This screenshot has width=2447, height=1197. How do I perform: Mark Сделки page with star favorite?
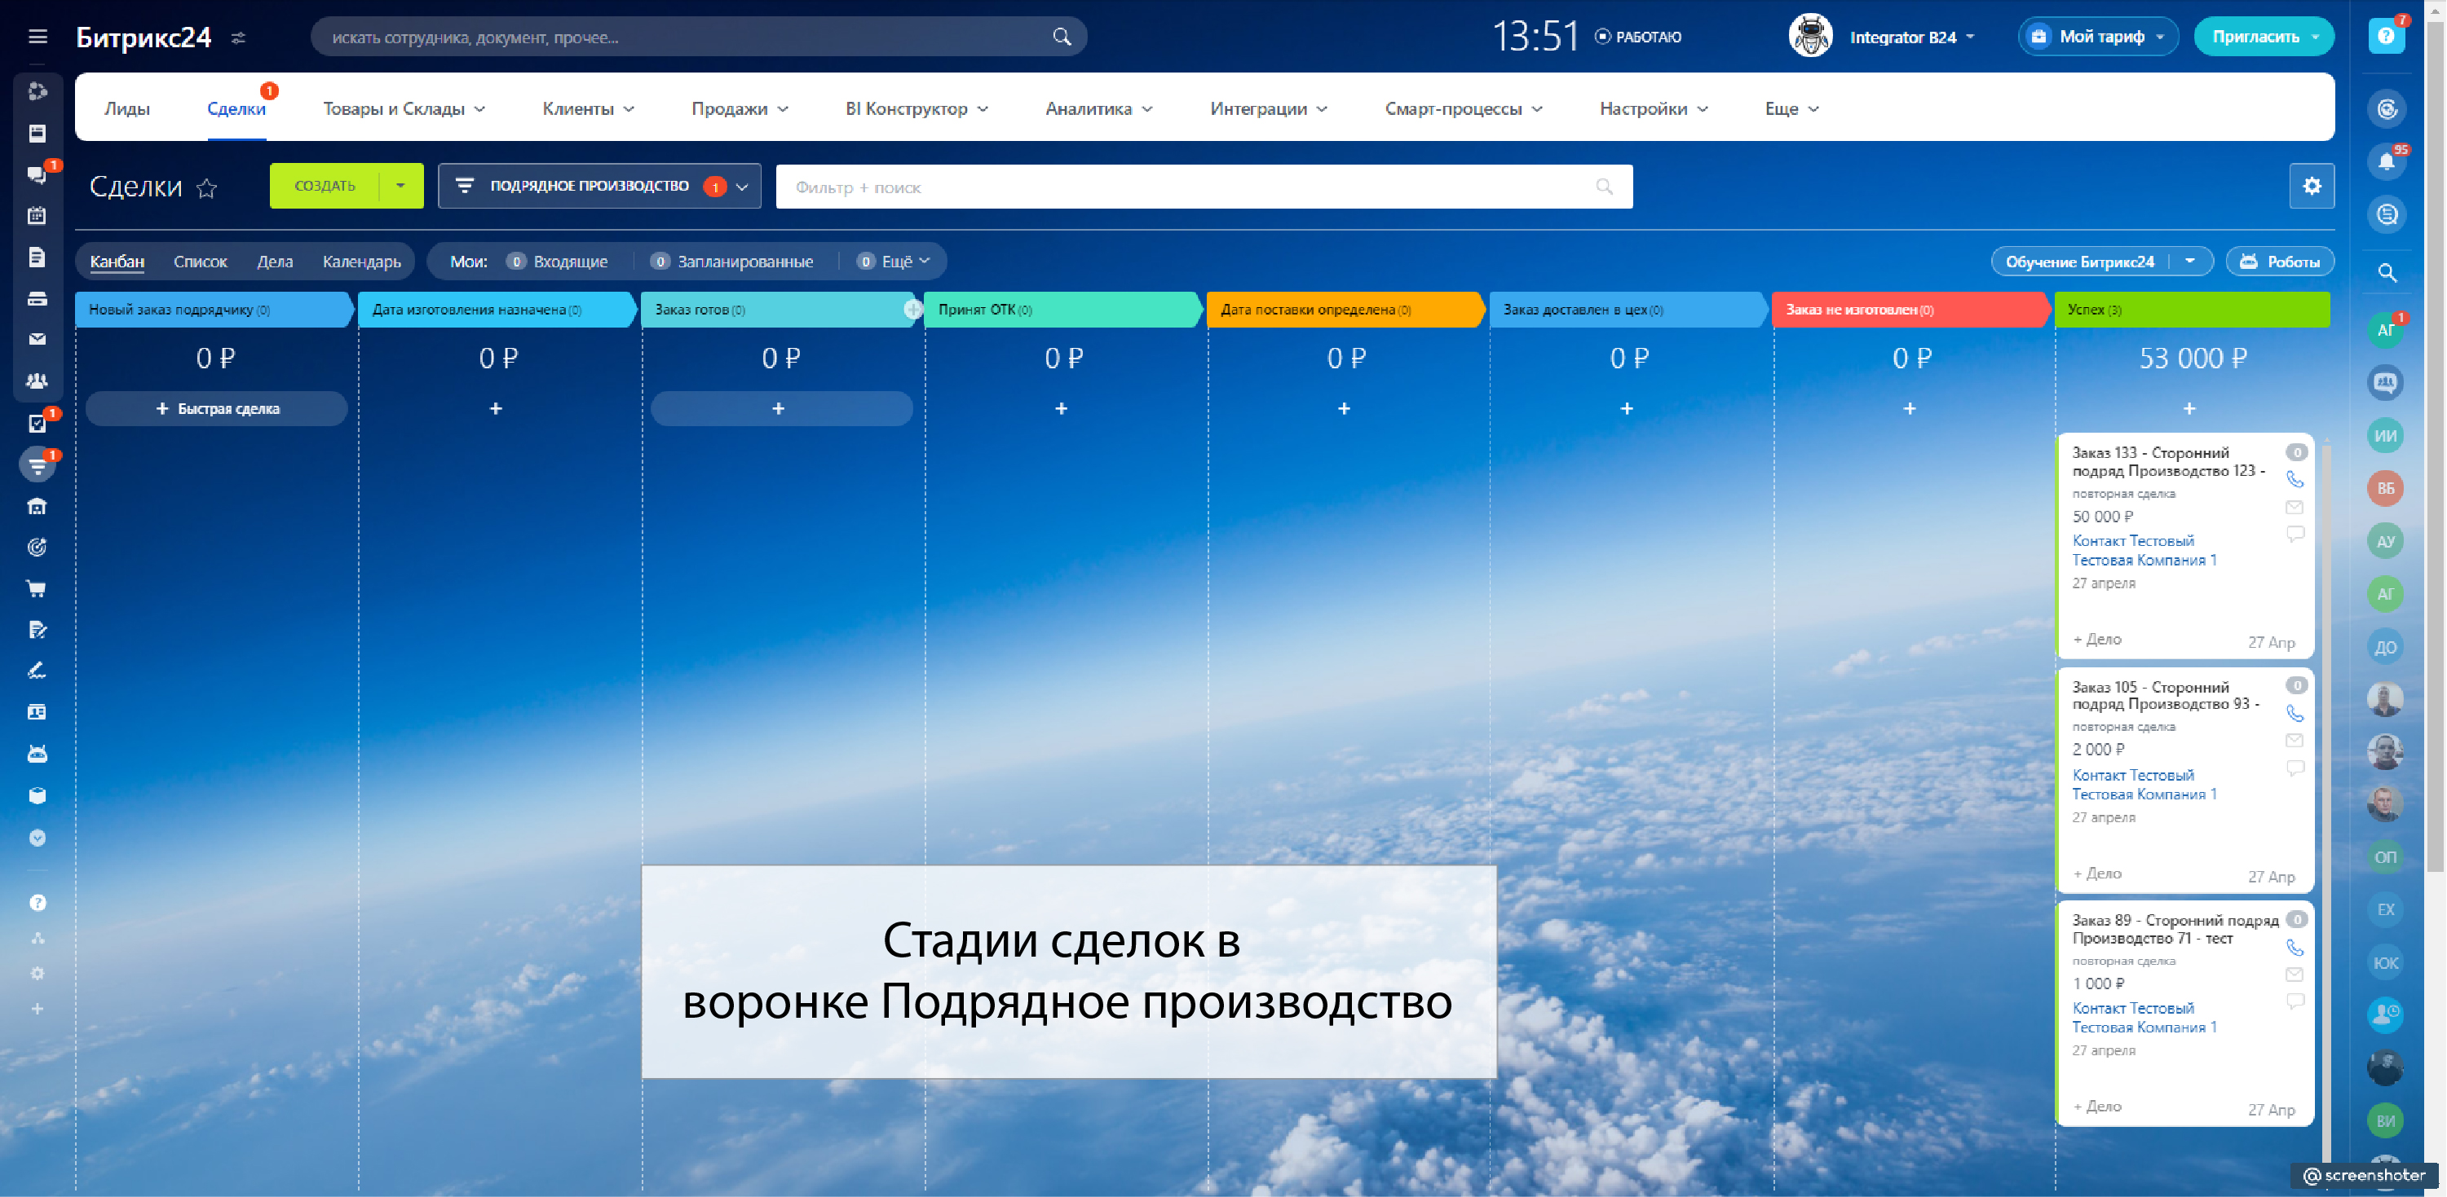[206, 188]
